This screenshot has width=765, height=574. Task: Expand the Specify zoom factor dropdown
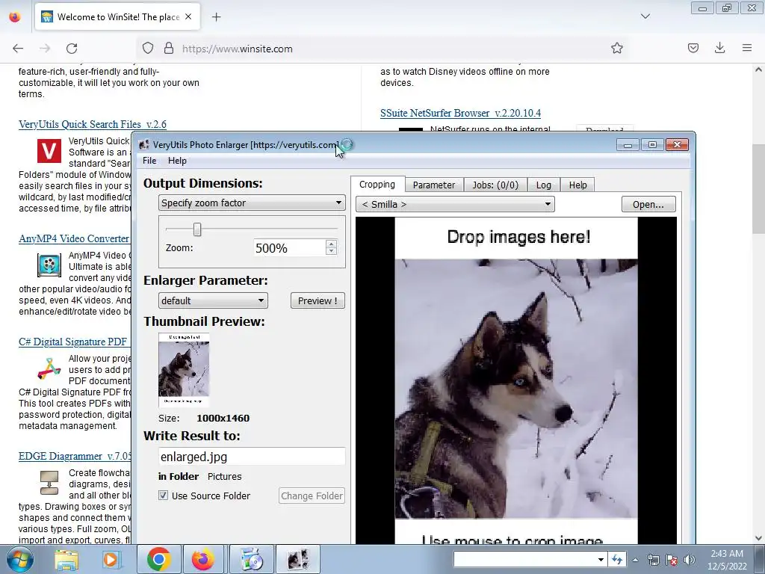[252, 203]
